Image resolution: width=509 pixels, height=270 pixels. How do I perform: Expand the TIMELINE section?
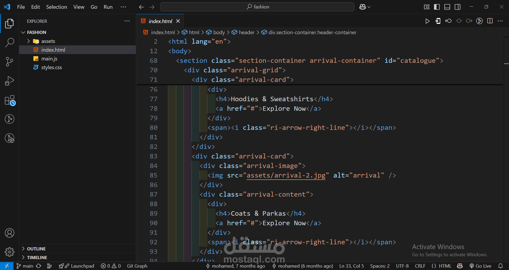37,258
